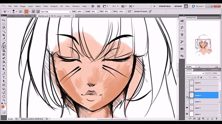Screen dimensions: 222x124
Task: Open the Filter menu
Action: (x=45, y=6)
